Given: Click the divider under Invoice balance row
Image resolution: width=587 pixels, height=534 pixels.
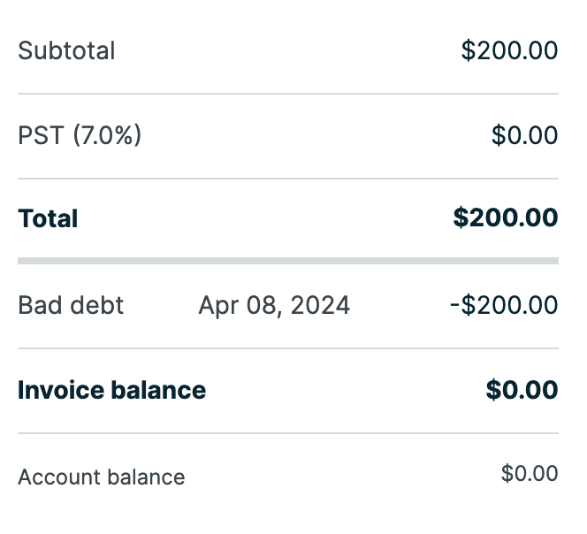Looking at the screenshot, I should tap(288, 433).
